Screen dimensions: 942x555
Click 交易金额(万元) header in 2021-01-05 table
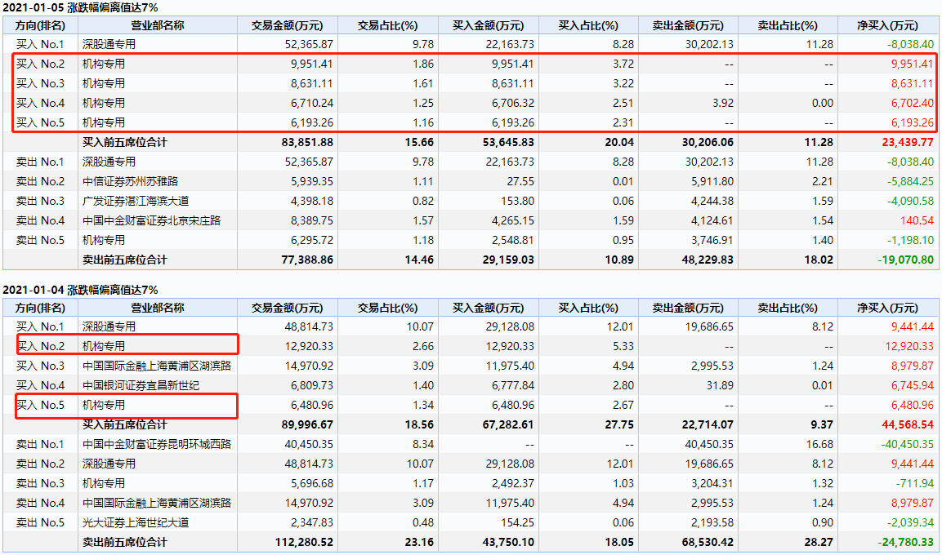(287, 26)
